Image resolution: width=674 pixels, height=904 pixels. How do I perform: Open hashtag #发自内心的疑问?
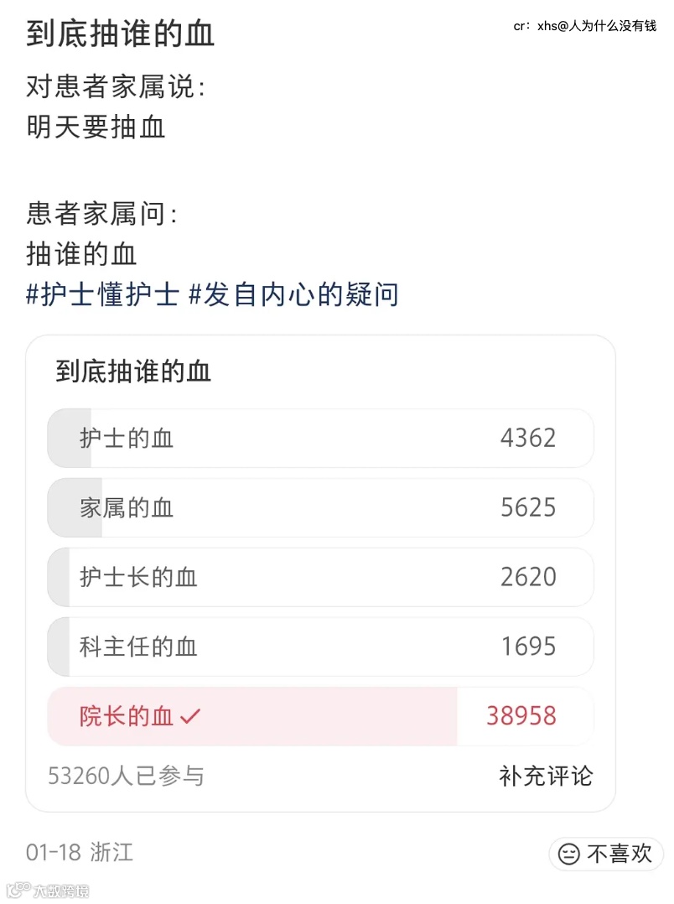click(x=293, y=294)
